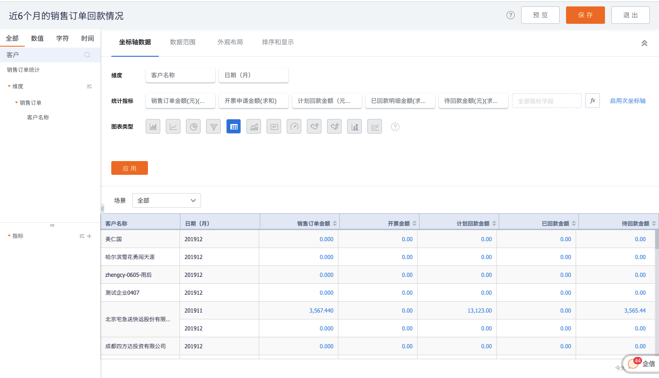Switch to the 坐标轴数据 tab

[135, 42]
